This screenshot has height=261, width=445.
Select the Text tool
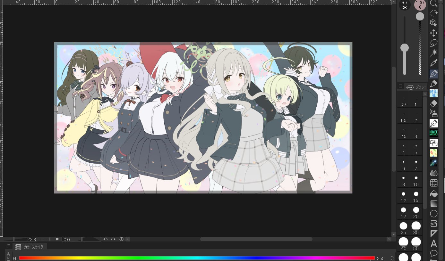pyautogui.click(x=433, y=244)
